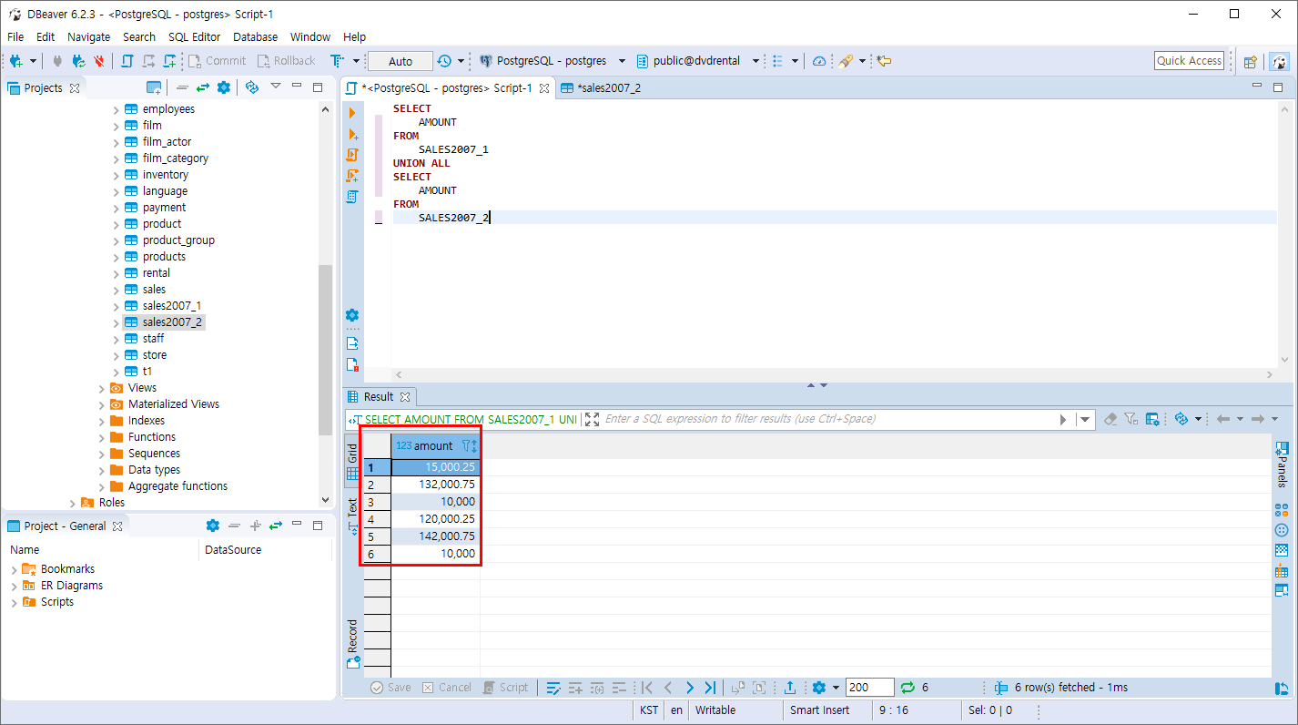The height and width of the screenshot is (725, 1298).
Task: Click the remove filters eraser icon
Action: click(x=1110, y=419)
